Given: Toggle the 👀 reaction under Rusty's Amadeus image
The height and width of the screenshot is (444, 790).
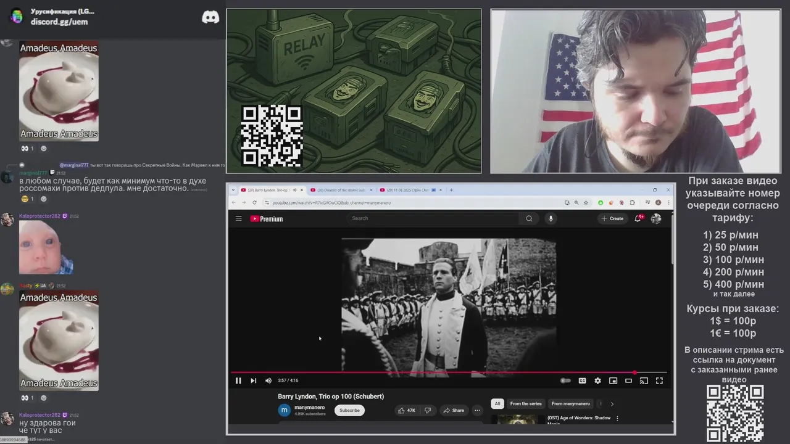Looking at the screenshot, I should click(x=27, y=398).
